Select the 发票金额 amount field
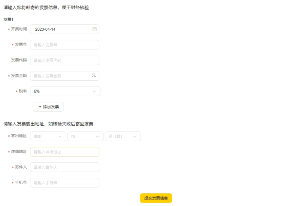The image size is (307, 206). pos(60,76)
